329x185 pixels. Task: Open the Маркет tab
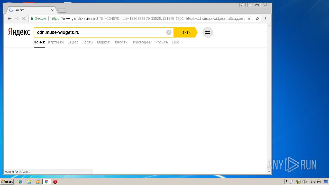pyautogui.click(x=103, y=42)
